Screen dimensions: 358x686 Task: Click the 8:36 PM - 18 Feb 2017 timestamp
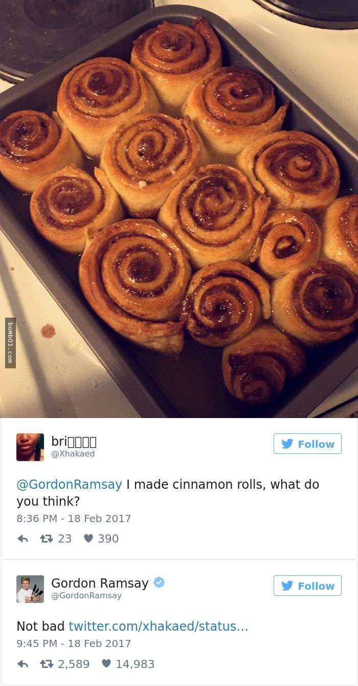74,518
